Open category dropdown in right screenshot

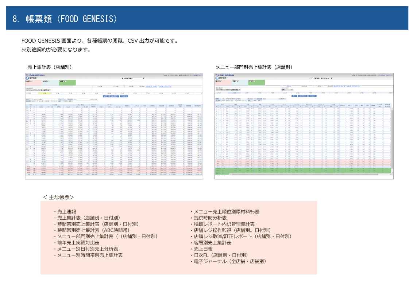(287, 90)
